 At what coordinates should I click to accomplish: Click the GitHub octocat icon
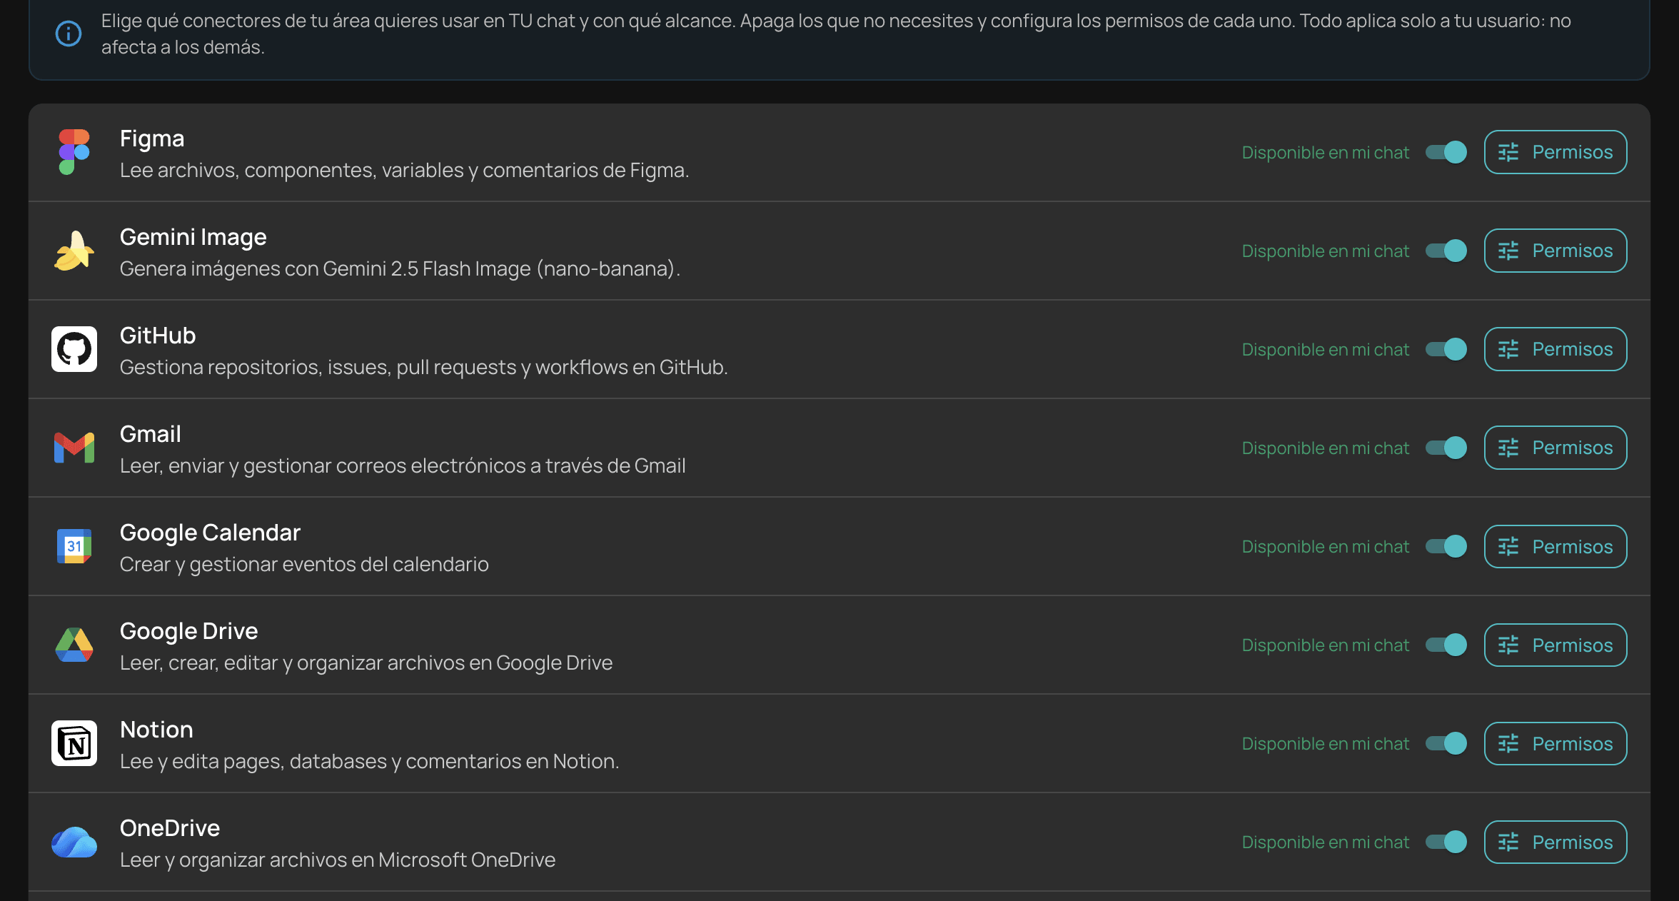(74, 349)
